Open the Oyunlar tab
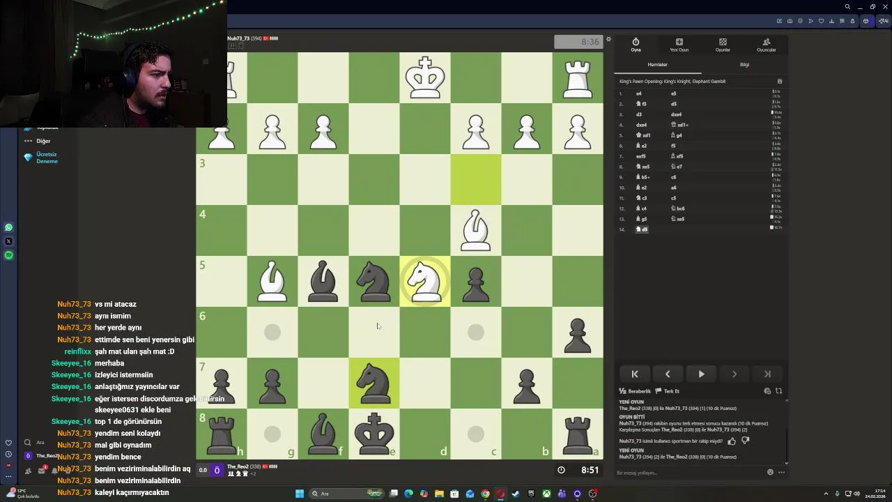The width and height of the screenshot is (892, 502). (723, 45)
